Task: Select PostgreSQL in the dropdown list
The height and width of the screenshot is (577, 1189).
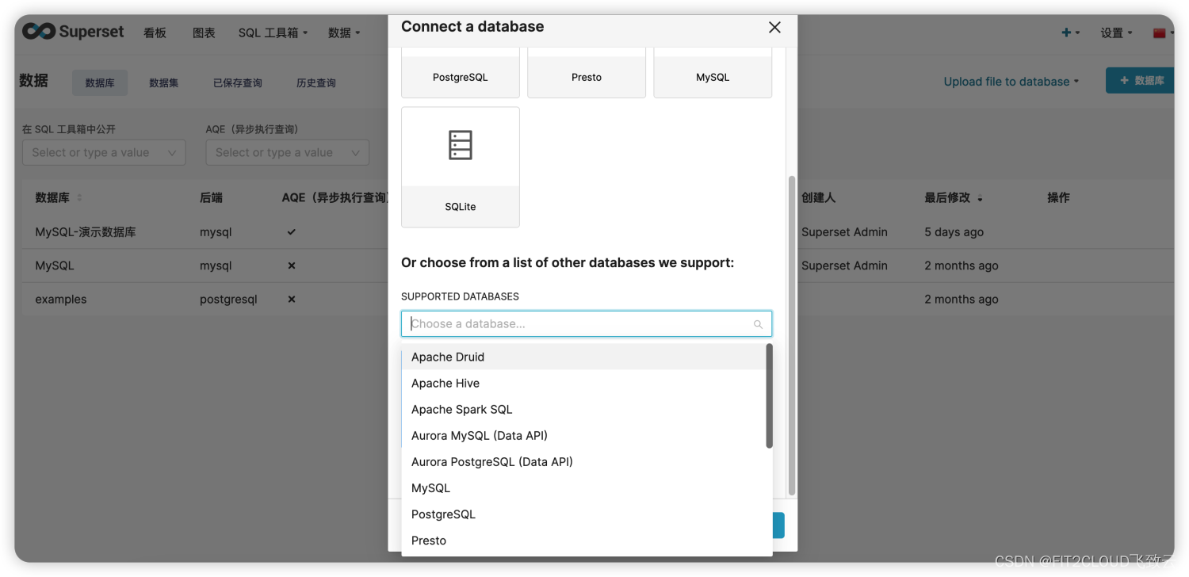Action: click(584, 514)
